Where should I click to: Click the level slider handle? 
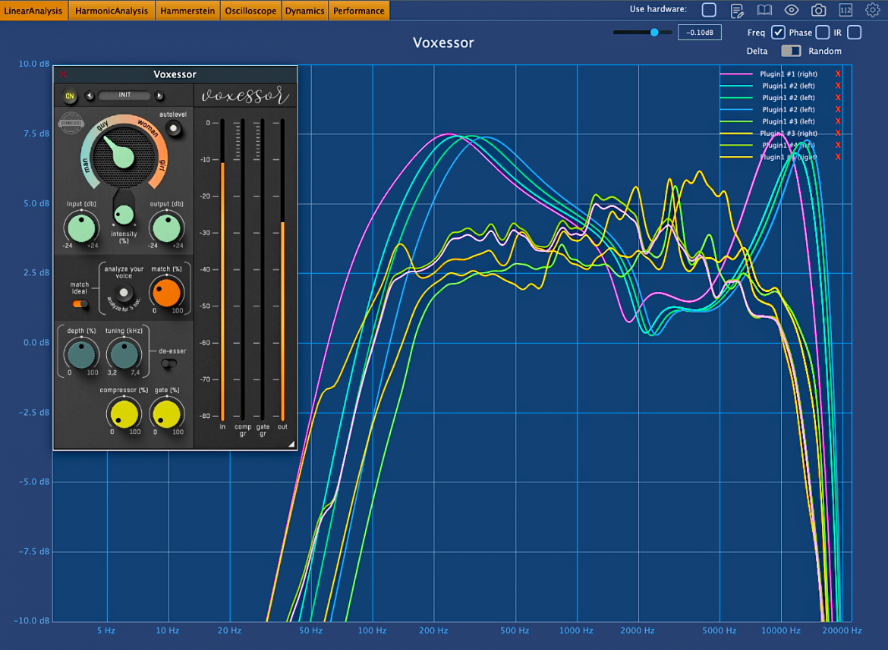tap(654, 33)
